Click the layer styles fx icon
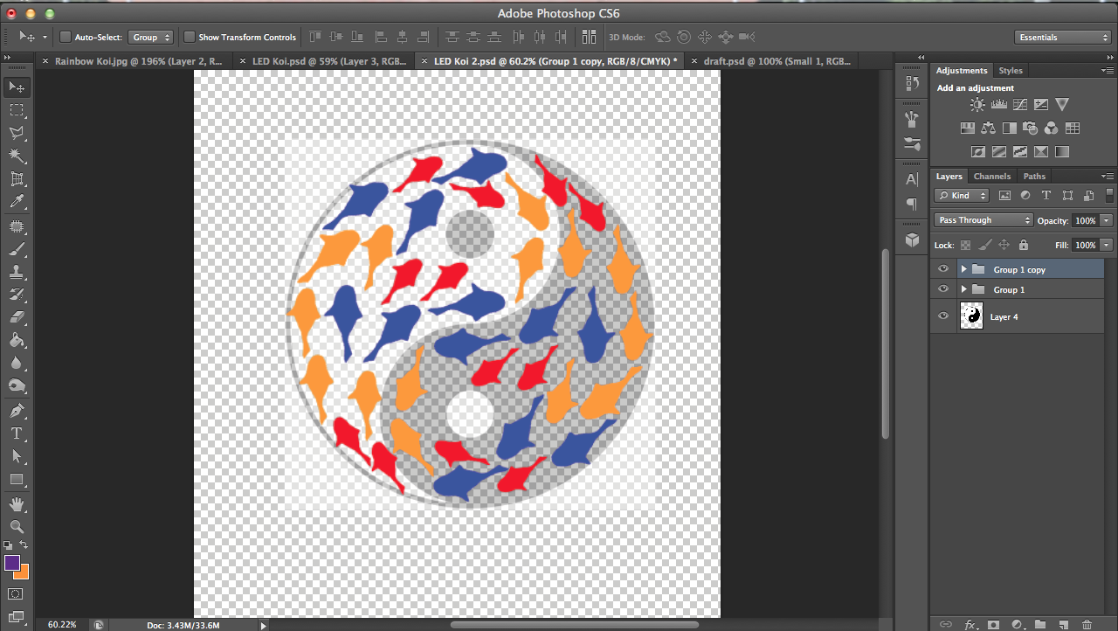This screenshot has width=1118, height=631. pos(970,624)
